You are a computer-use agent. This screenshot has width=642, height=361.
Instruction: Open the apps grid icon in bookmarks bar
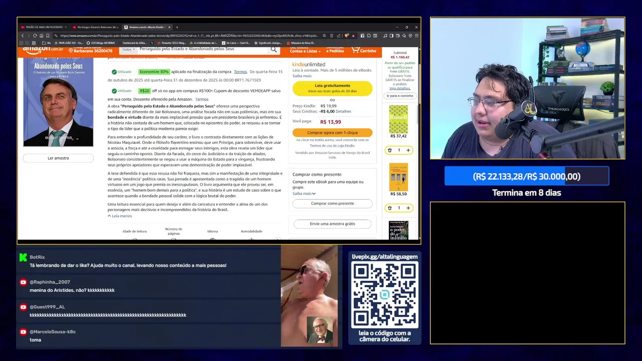coord(34,43)
